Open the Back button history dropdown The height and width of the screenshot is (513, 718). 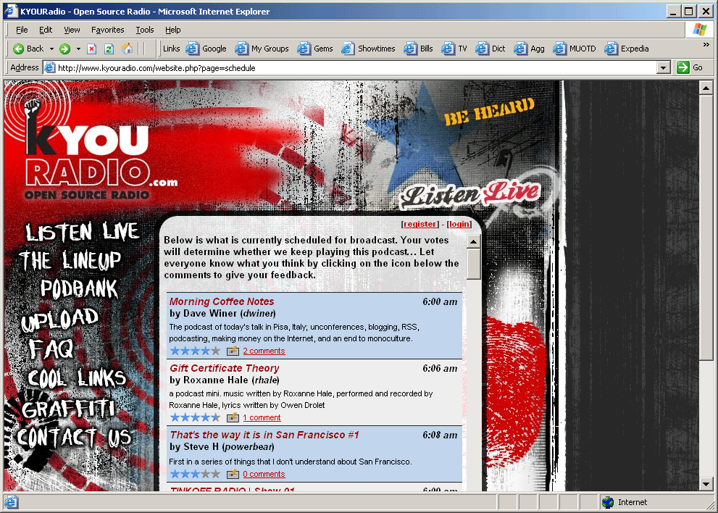tap(51, 49)
